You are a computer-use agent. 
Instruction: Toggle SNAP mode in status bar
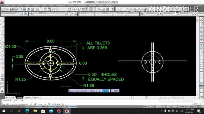pos(27,107)
